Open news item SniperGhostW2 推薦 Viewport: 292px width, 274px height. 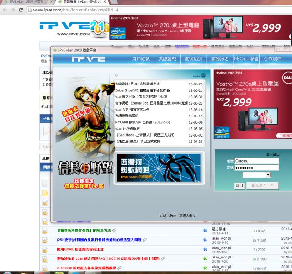point(143,90)
